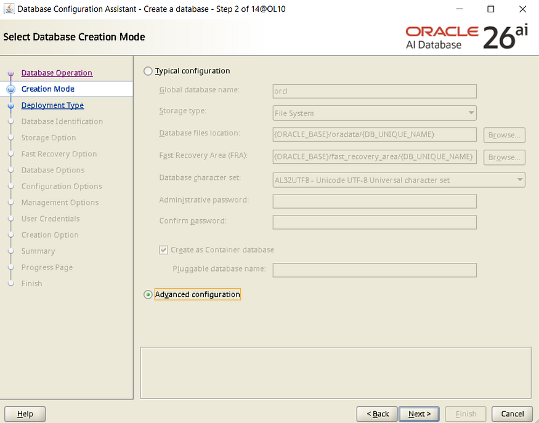The height and width of the screenshot is (423, 539).
Task: Click Fast Recovery Option step
Action: (x=59, y=153)
